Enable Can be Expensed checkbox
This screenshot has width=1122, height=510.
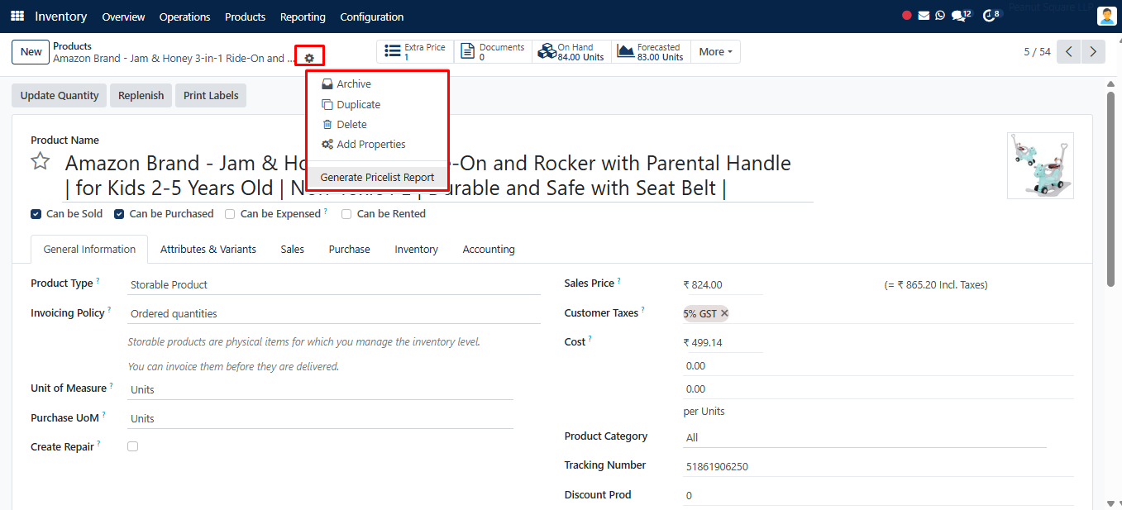(x=230, y=214)
